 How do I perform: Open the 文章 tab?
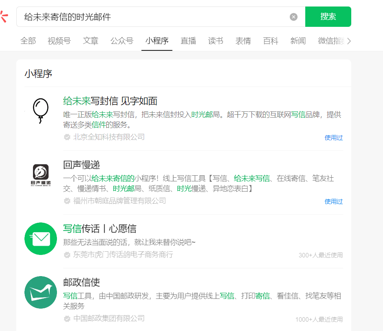tap(91, 41)
